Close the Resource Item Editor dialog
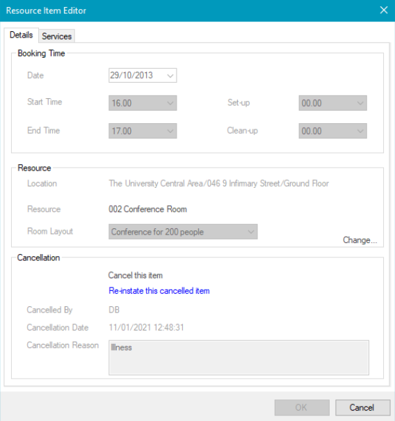 click(384, 10)
